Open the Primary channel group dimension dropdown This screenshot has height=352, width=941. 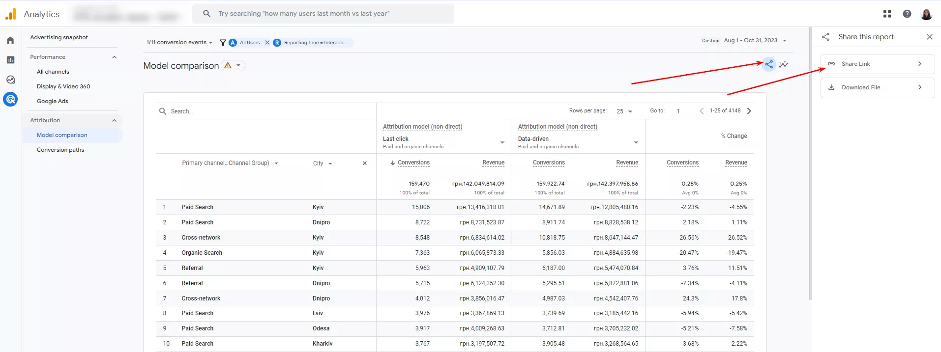coord(230,163)
